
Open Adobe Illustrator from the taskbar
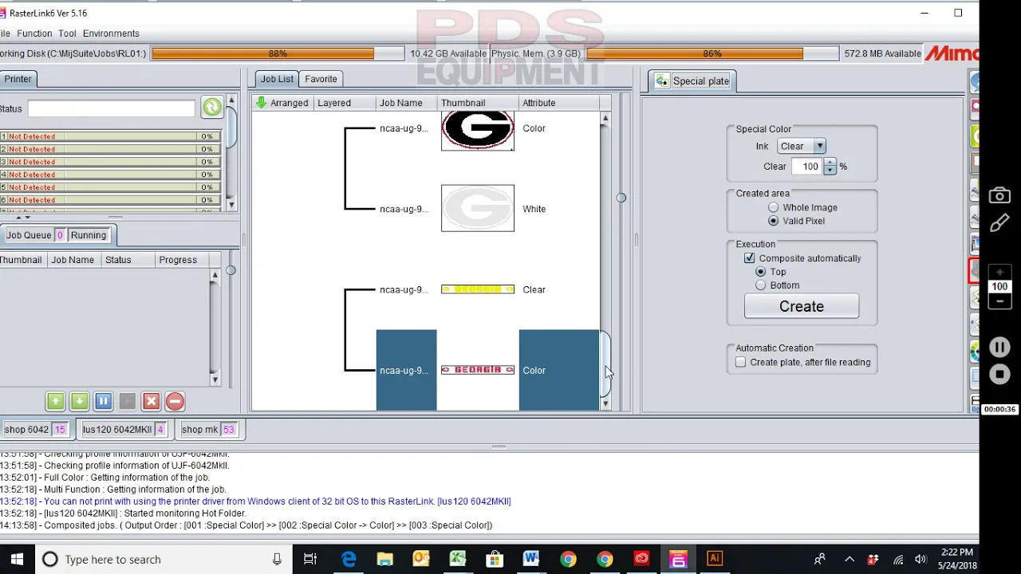pyautogui.click(x=715, y=559)
